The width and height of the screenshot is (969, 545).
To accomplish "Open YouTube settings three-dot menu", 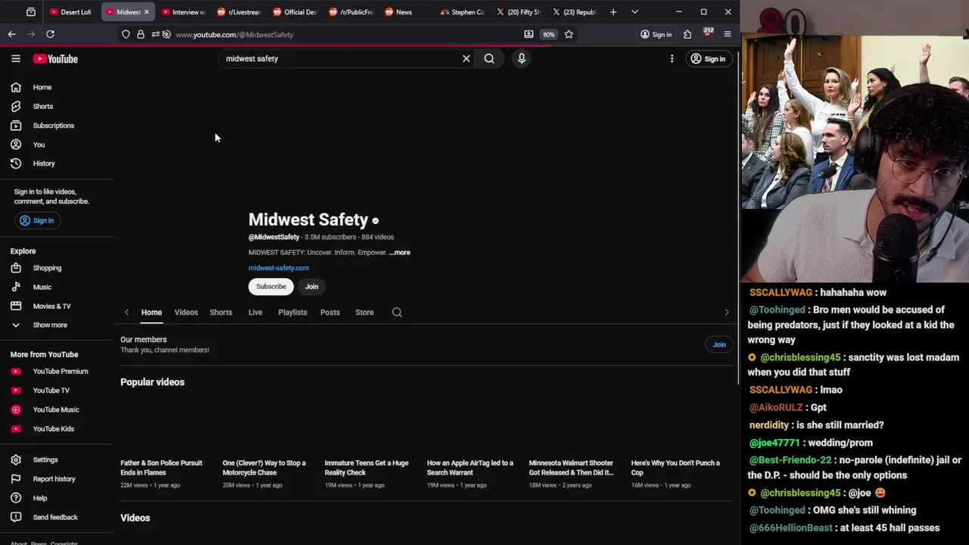I will point(671,58).
